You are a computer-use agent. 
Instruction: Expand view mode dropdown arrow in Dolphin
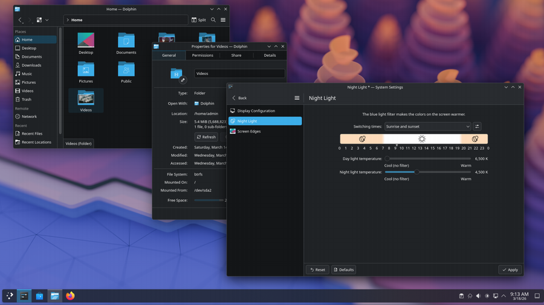pyautogui.click(x=47, y=20)
